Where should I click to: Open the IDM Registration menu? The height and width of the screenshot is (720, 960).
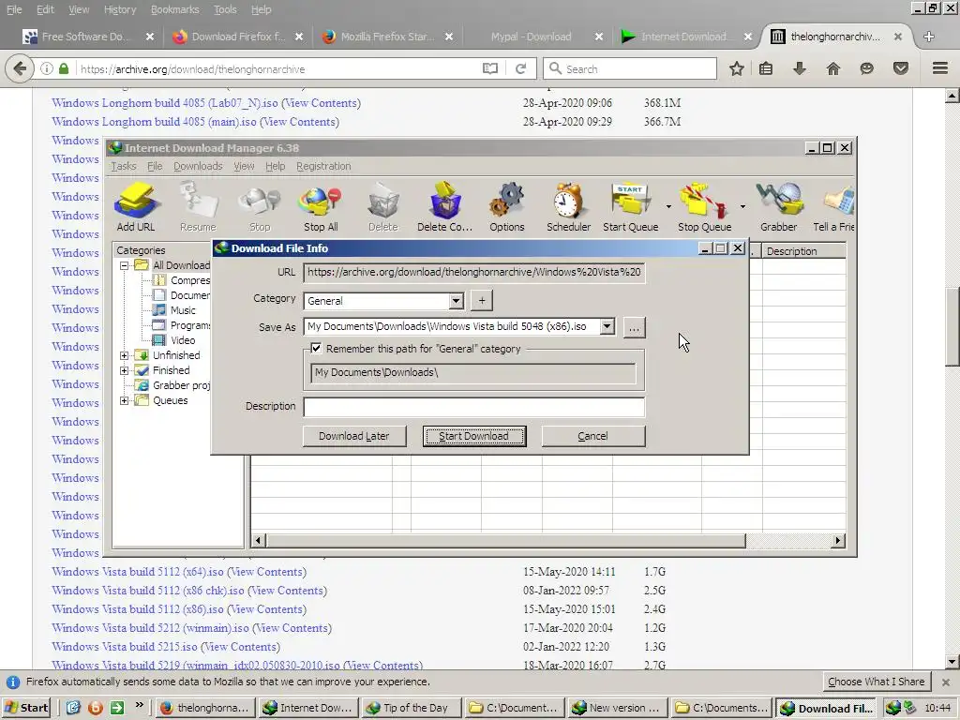point(323,166)
